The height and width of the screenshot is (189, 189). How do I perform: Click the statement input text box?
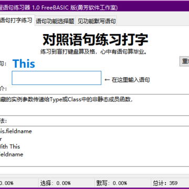57,78
